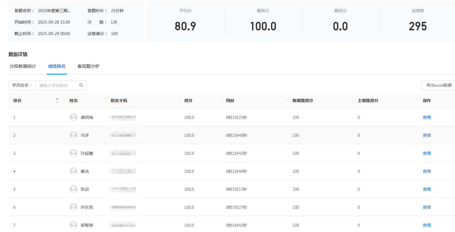Sort table by 排名 column arrows
The image size is (455, 232).
tap(57, 101)
